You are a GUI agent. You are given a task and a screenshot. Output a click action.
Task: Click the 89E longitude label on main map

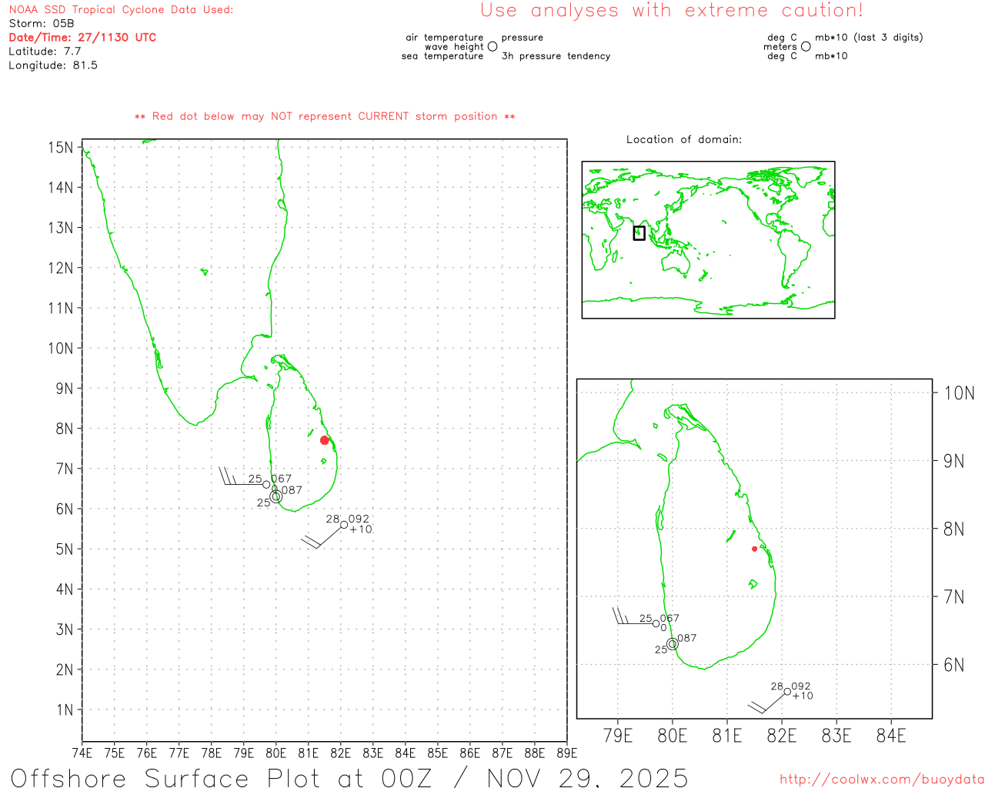point(566,753)
